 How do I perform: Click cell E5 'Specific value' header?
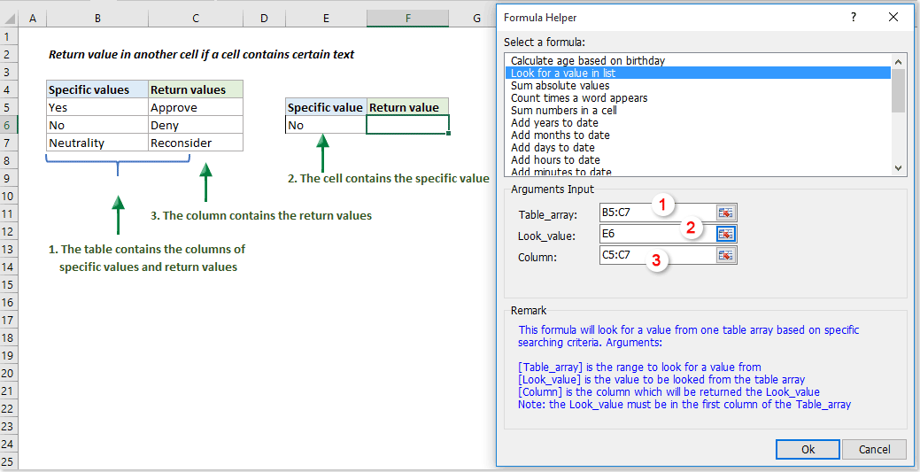[326, 107]
